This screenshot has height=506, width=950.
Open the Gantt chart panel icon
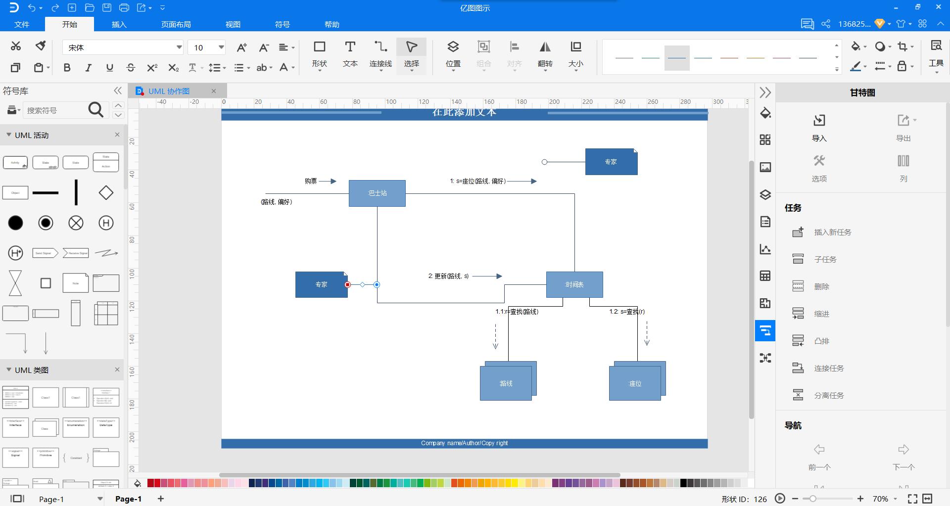tap(765, 330)
